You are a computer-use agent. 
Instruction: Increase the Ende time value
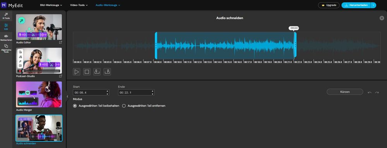coord(152,91)
